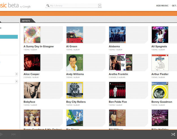Open the Billie Holiday album cover
Image resolution: width=177 pixels, height=139 pixels.
pyautogui.click(x=160, y=118)
